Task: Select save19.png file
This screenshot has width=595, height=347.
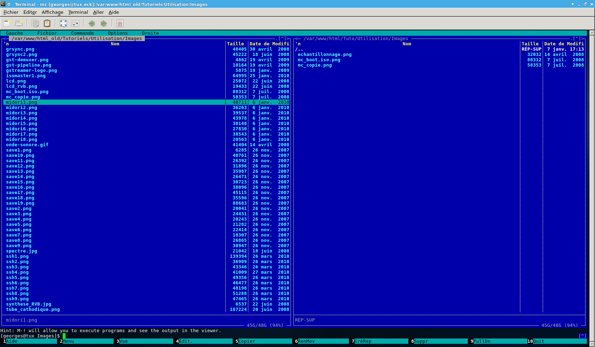Action: tap(20, 203)
